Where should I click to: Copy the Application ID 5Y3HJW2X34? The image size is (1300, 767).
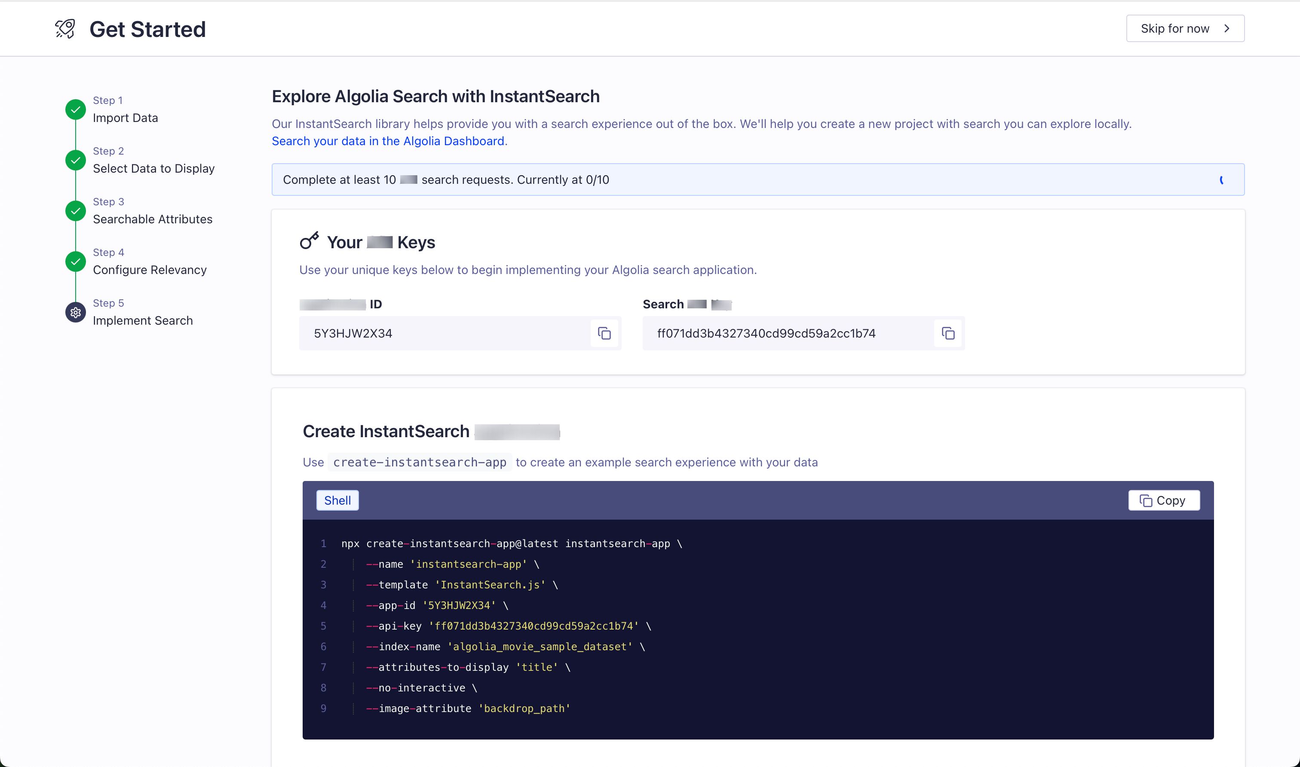[604, 333]
